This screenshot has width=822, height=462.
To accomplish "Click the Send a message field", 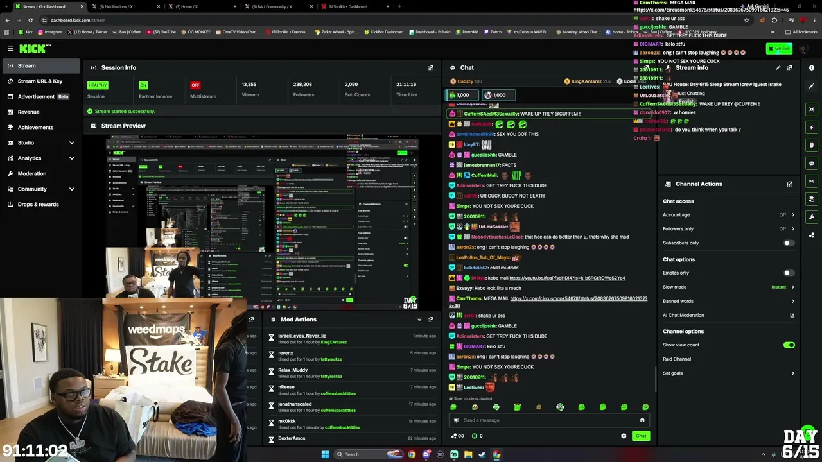I will (550, 420).
